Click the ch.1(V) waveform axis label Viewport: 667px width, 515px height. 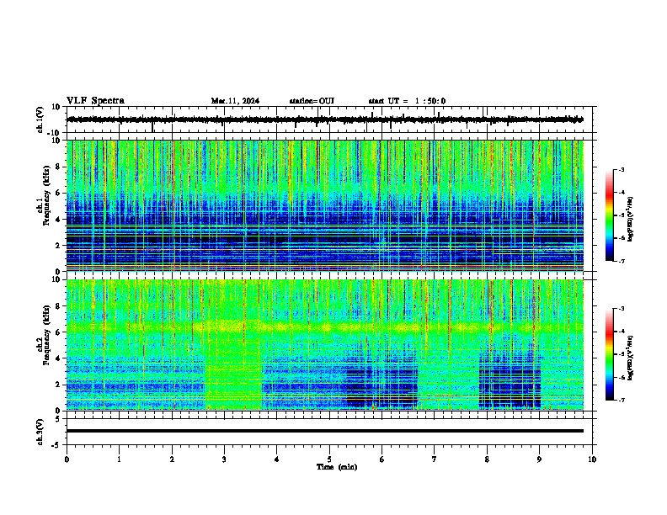pos(40,119)
